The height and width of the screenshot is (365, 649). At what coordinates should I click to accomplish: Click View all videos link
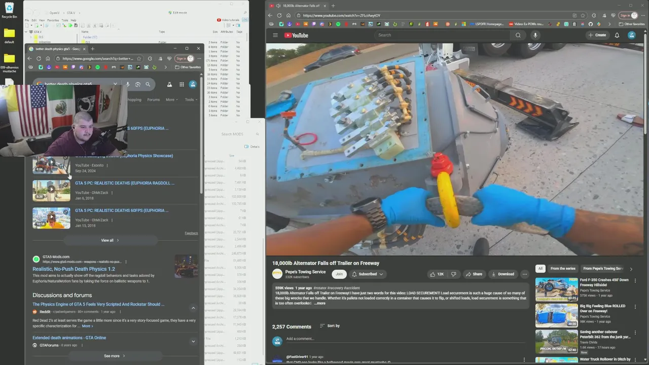tap(110, 240)
